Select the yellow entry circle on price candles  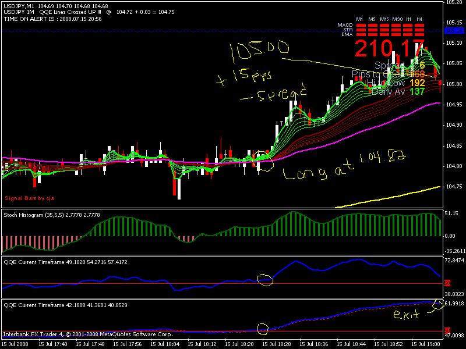(263, 161)
